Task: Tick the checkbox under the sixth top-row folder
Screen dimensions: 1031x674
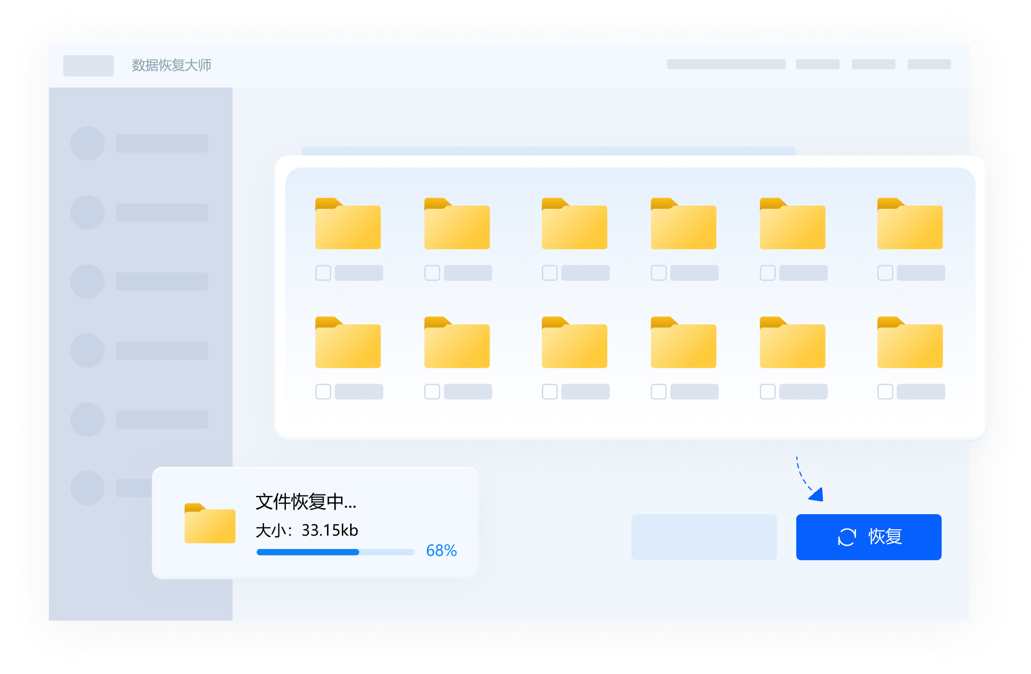Action: coord(885,273)
